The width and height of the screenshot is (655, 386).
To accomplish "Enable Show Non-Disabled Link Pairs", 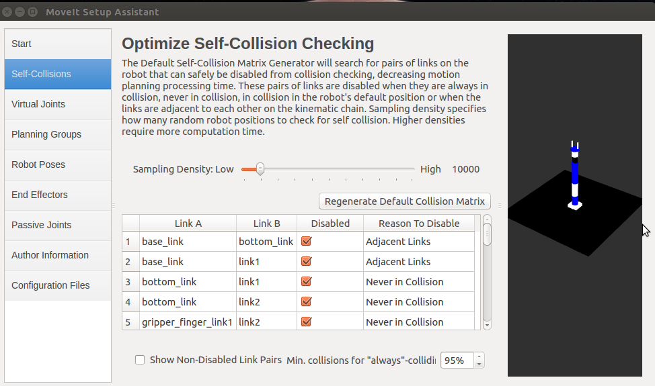I will (140, 360).
